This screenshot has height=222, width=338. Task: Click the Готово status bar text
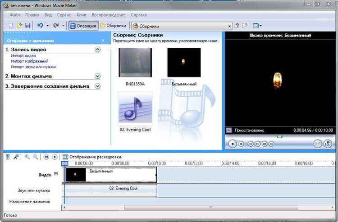(x=10, y=215)
